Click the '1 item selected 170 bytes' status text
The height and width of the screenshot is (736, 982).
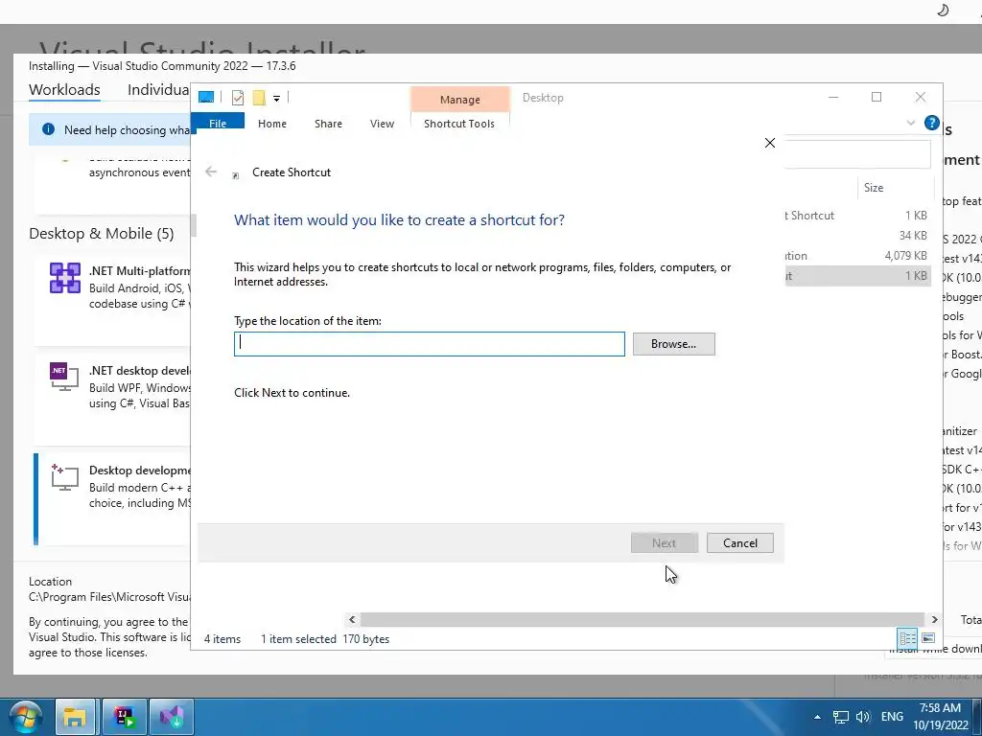pos(325,639)
